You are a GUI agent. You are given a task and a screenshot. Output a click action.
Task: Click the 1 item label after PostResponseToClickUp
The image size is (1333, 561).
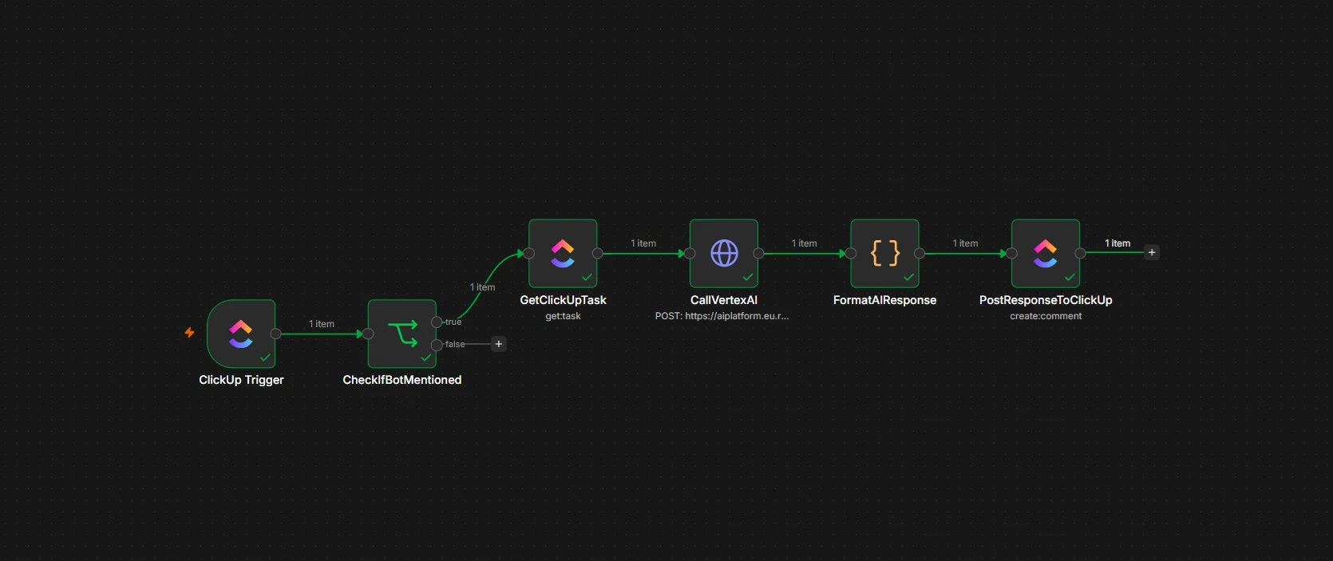tap(1117, 243)
